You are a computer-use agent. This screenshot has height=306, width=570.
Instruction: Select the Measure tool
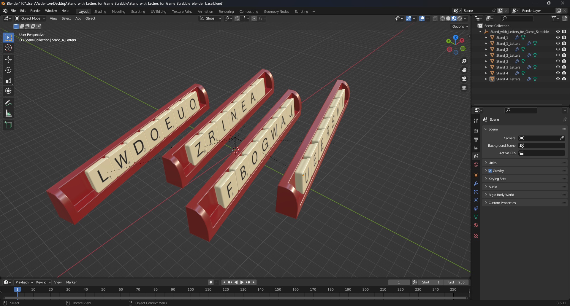coord(8,113)
